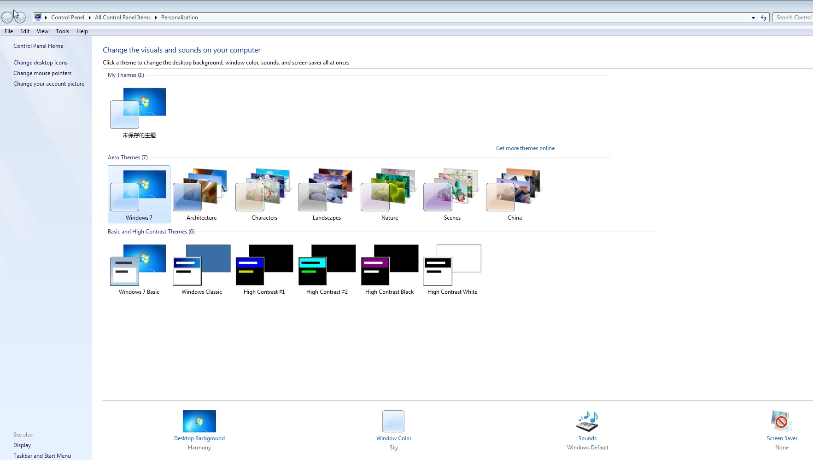Screen dimensions: 813x460
Task: Open the Desktop Background link
Action: (199, 438)
